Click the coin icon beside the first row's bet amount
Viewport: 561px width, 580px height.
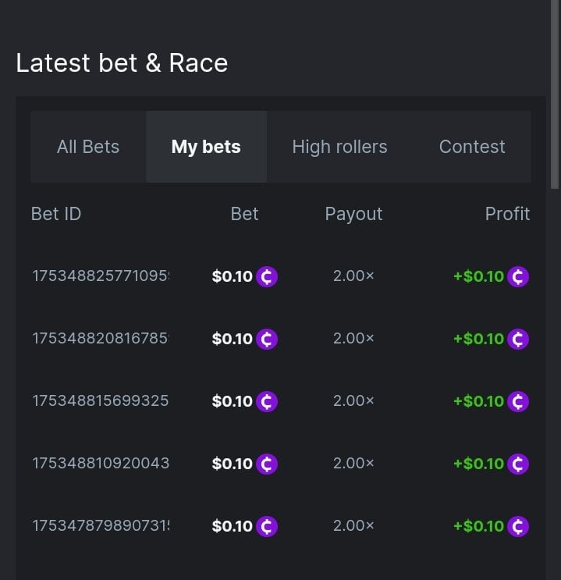(x=267, y=276)
